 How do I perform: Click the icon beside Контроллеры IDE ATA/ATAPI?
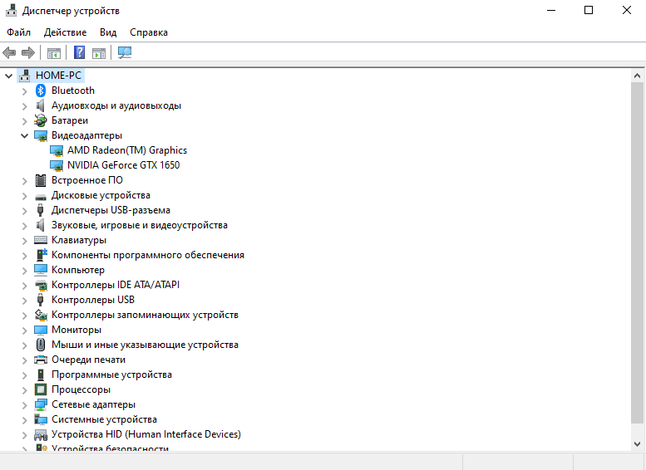tap(41, 285)
